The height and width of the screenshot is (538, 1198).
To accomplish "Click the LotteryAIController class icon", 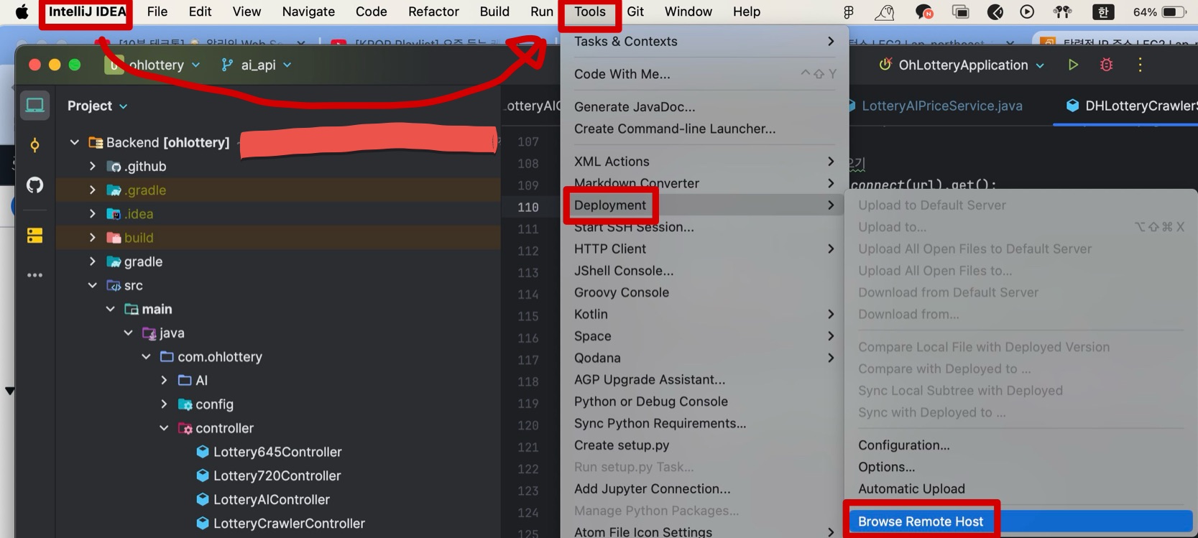I will pyautogui.click(x=203, y=499).
